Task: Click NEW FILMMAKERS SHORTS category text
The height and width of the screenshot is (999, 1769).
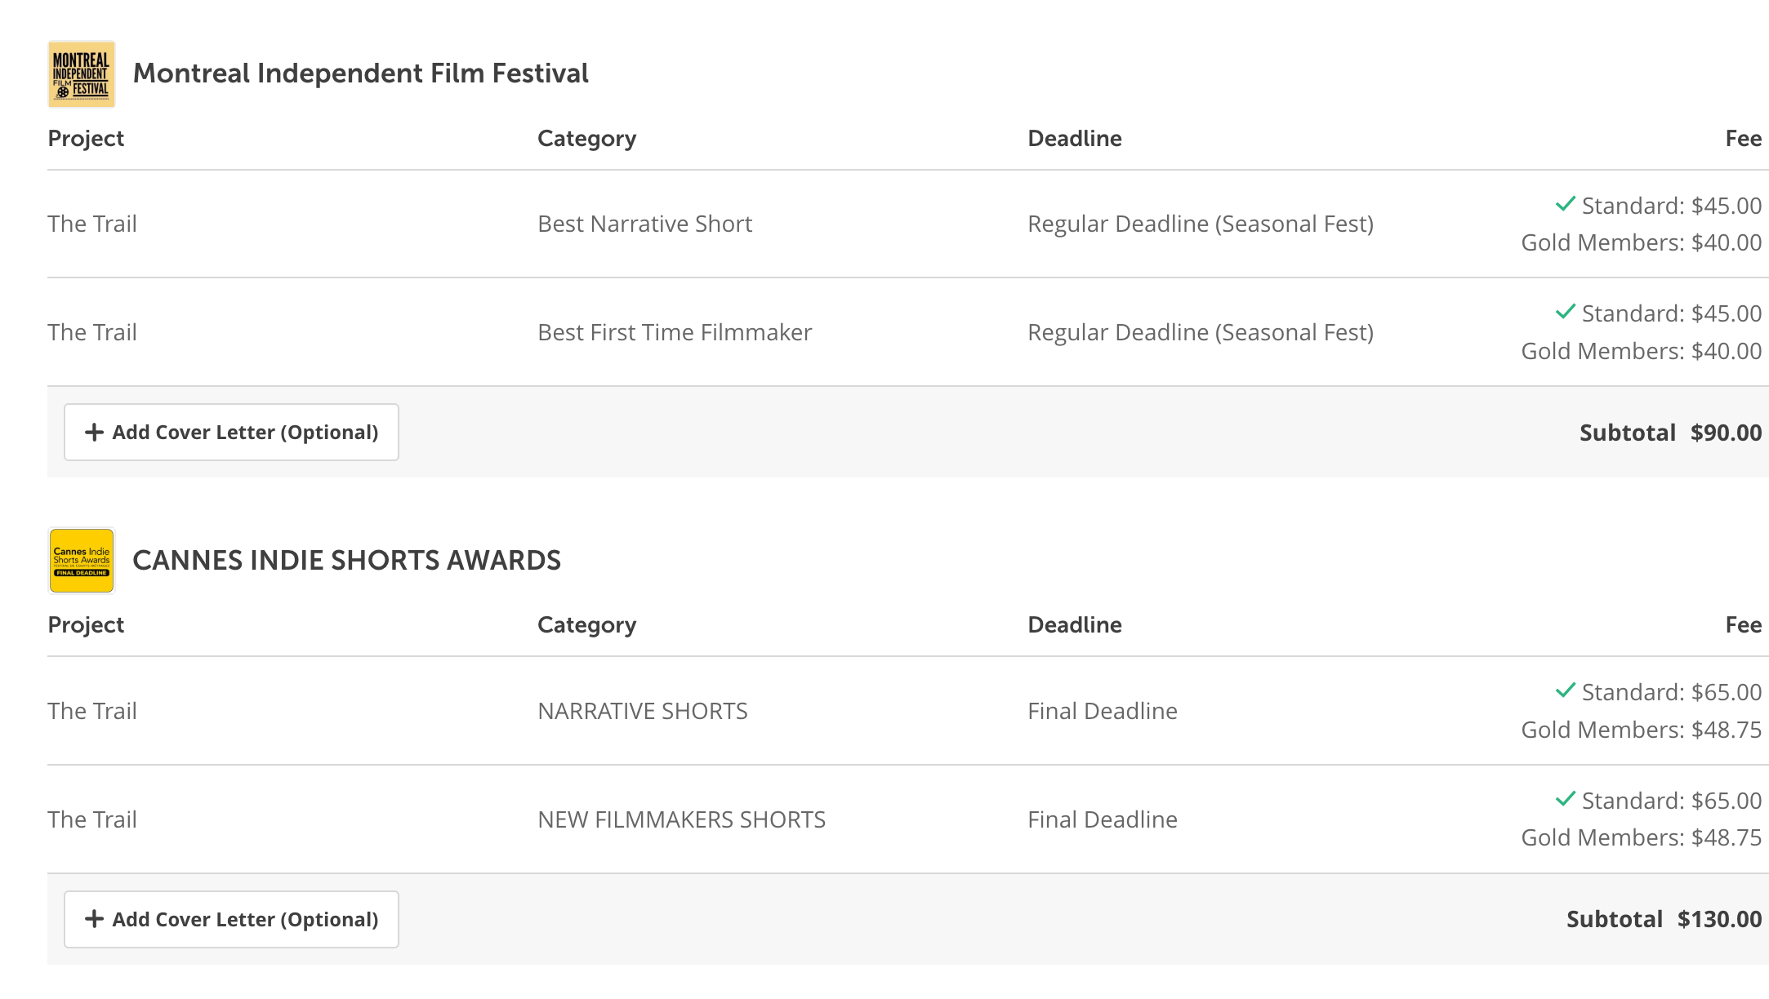Action: 681,820
